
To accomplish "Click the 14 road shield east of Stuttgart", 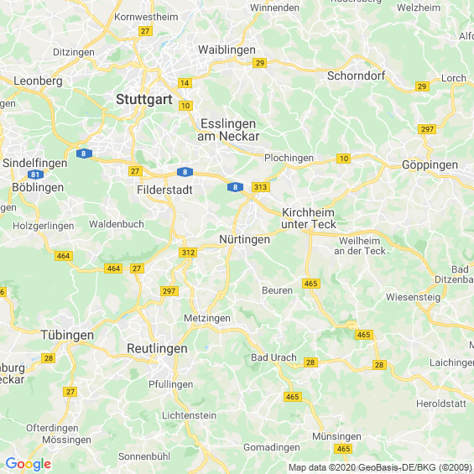I will point(185,83).
